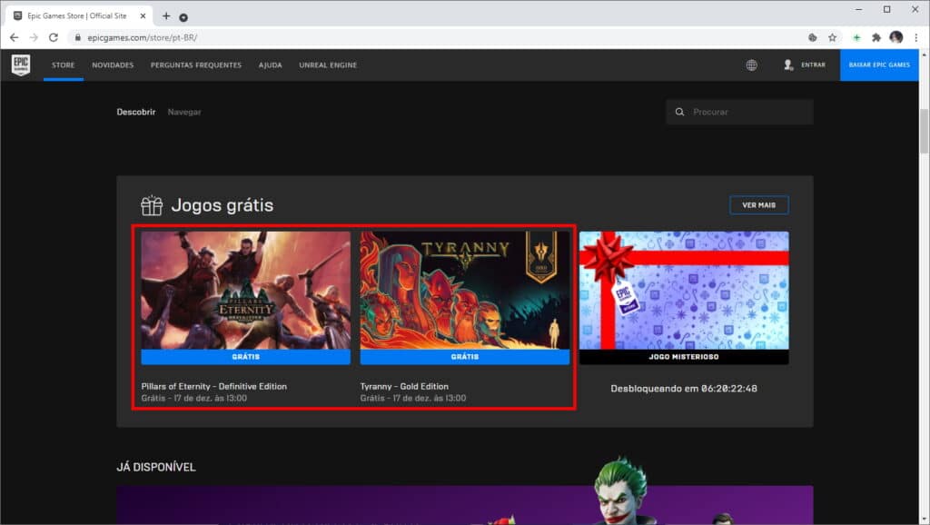The image size is (930, 525).
Task: Go back with the browser back arrow
Action: (x=15, y=37)
